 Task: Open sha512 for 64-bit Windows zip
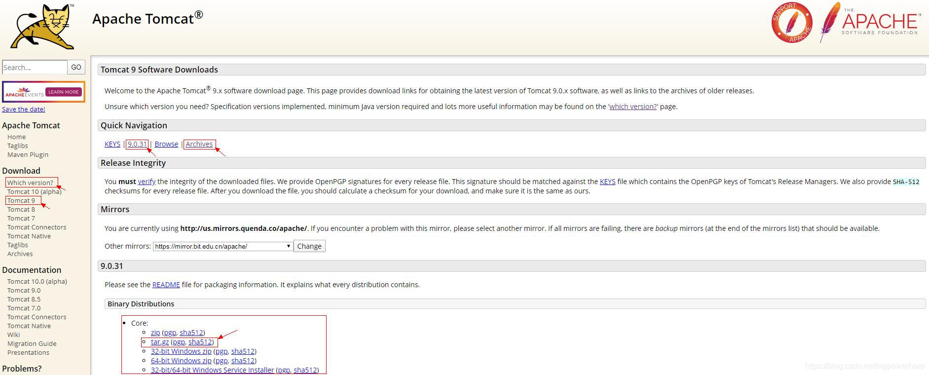coord(243,361)
